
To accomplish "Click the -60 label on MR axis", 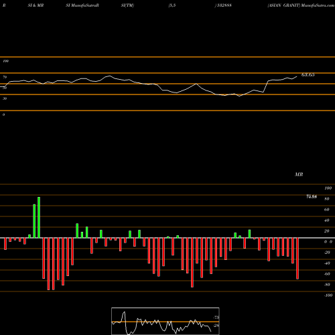I will pyautogui.click(x=327, y=274).
